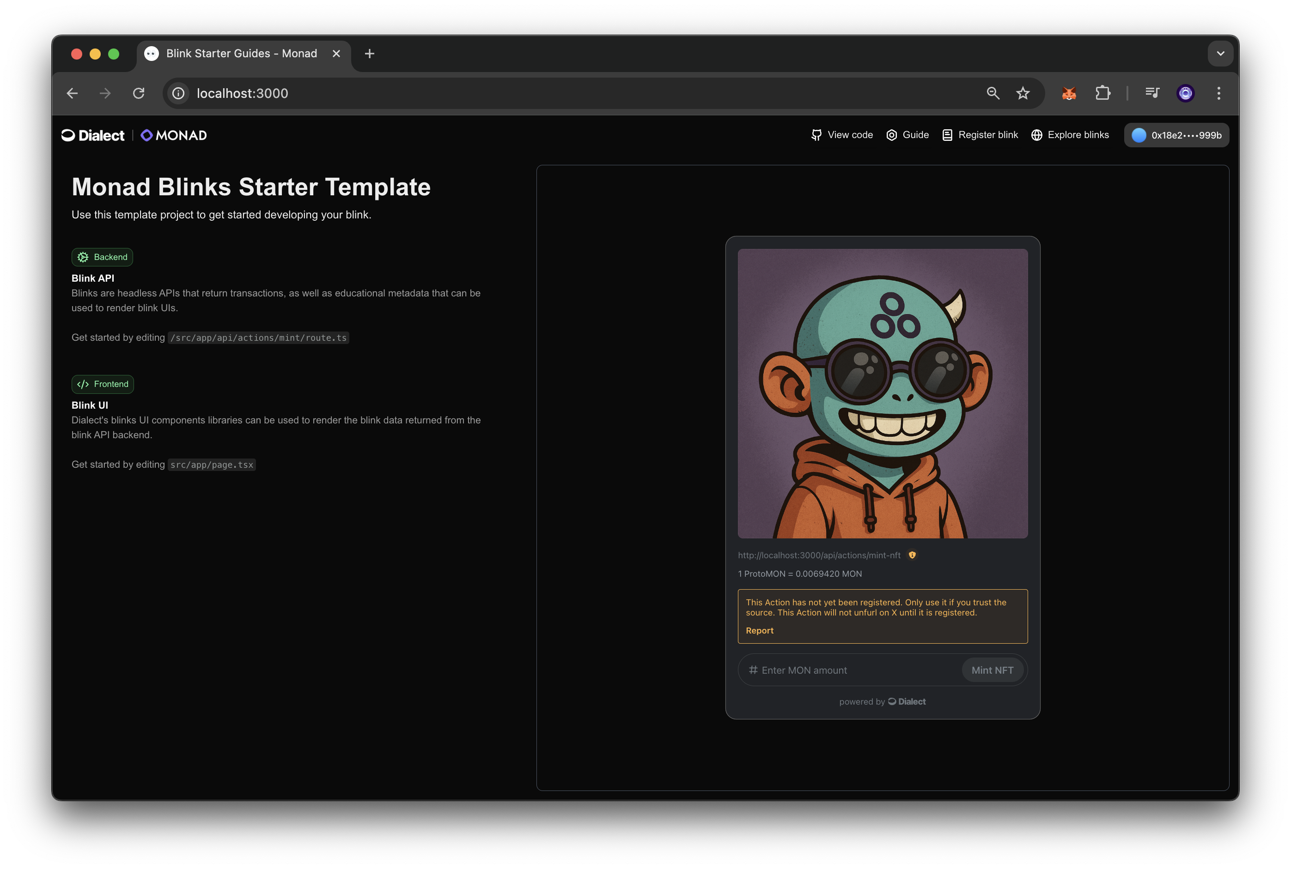Open the browser extensions puzzle icon
This screenshot has height=869, width=1291.
click(x=1102, y=93)
